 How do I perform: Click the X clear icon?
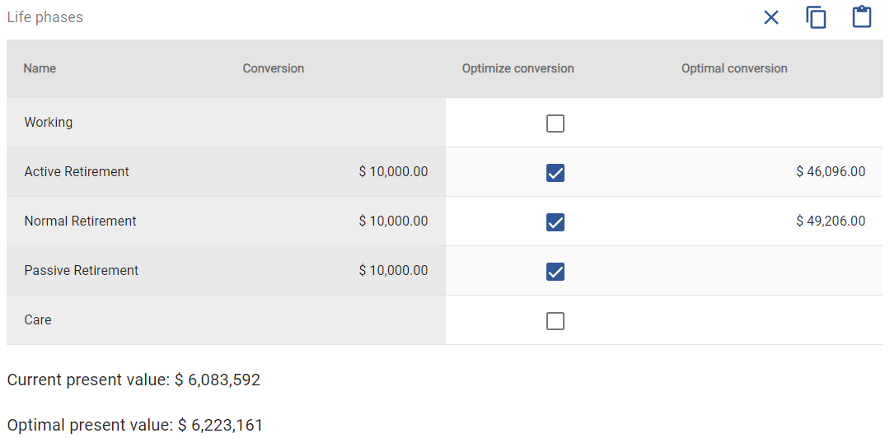[771, 17]
